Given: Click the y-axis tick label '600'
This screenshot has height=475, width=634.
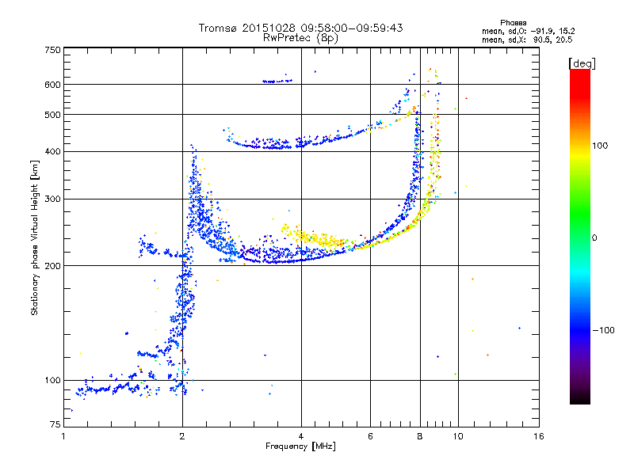Looking at the screenshot, I should point(53,85).
